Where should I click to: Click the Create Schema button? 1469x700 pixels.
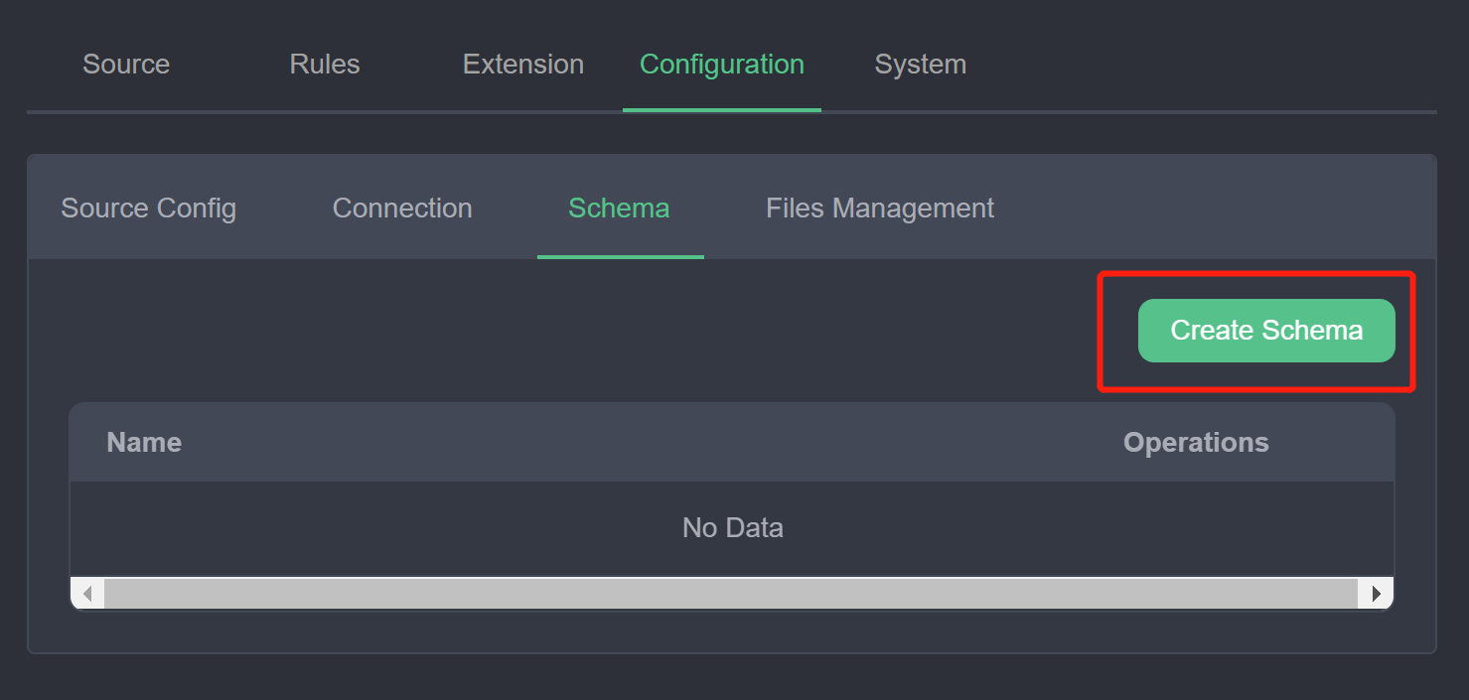click(x=1266, y=331)
